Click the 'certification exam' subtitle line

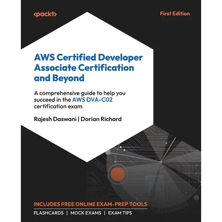58,107
